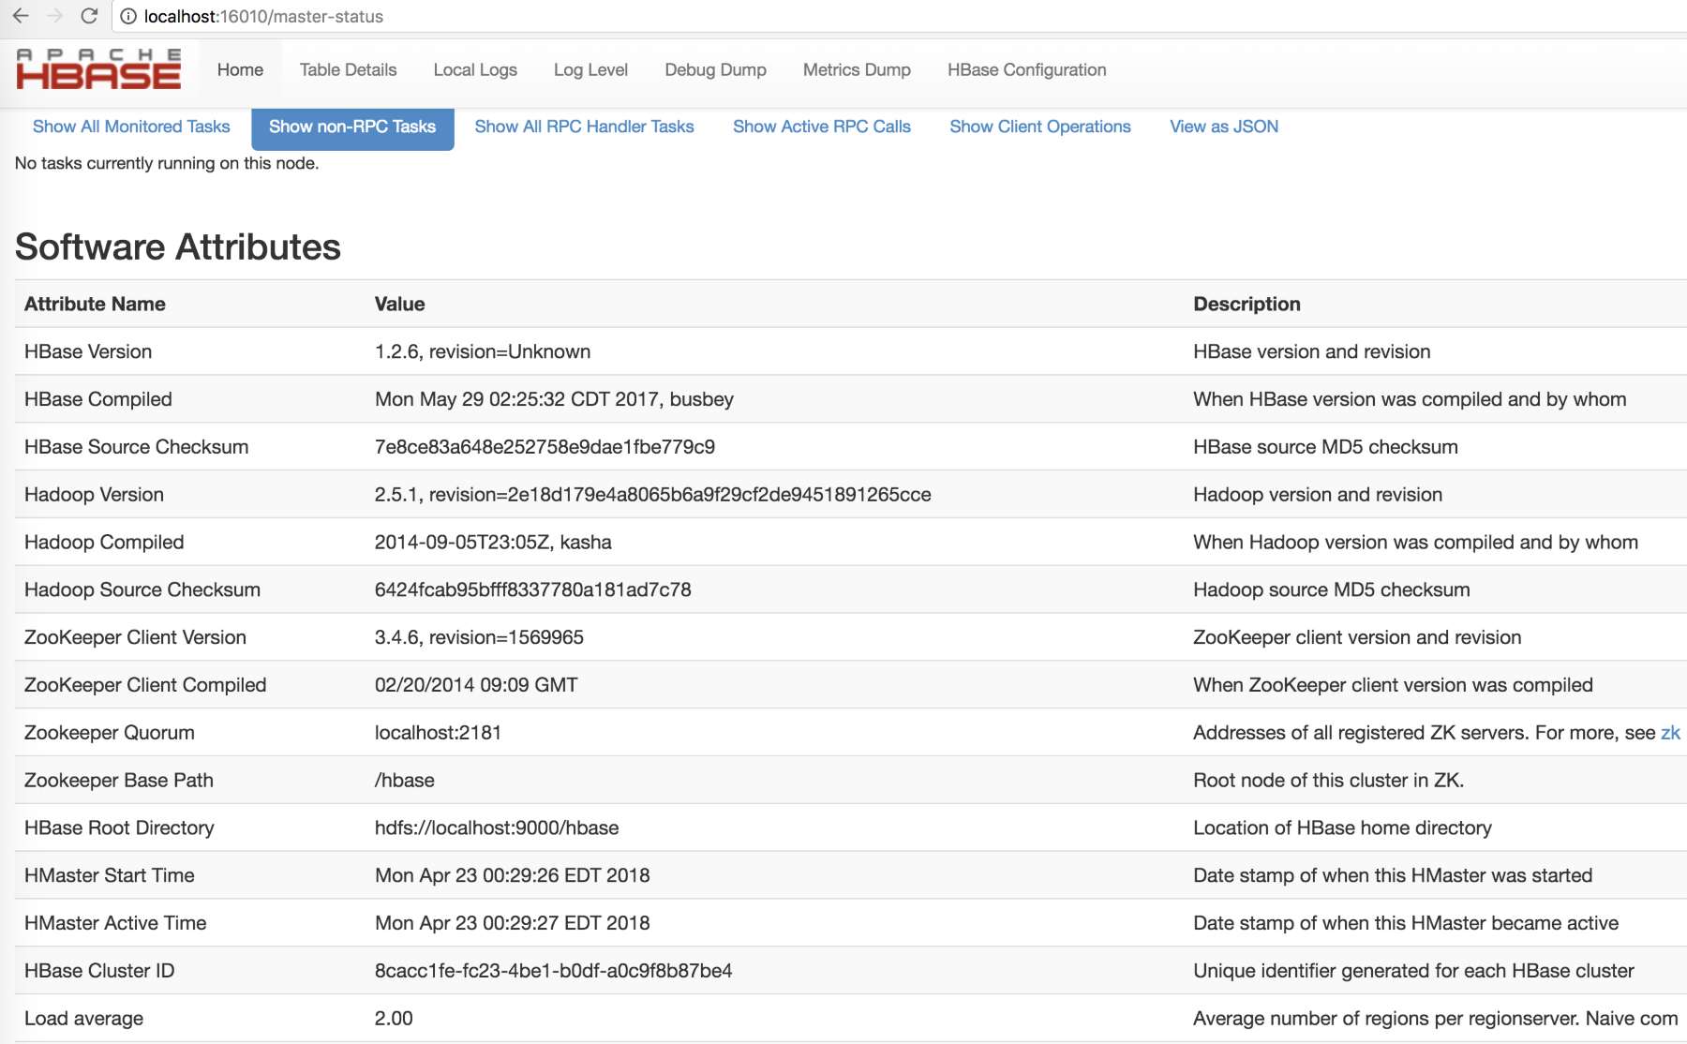1687x1044 pixels.
Task: Click value 'hdfs://localhost:9000/hbase'
Action: (497, 828)
